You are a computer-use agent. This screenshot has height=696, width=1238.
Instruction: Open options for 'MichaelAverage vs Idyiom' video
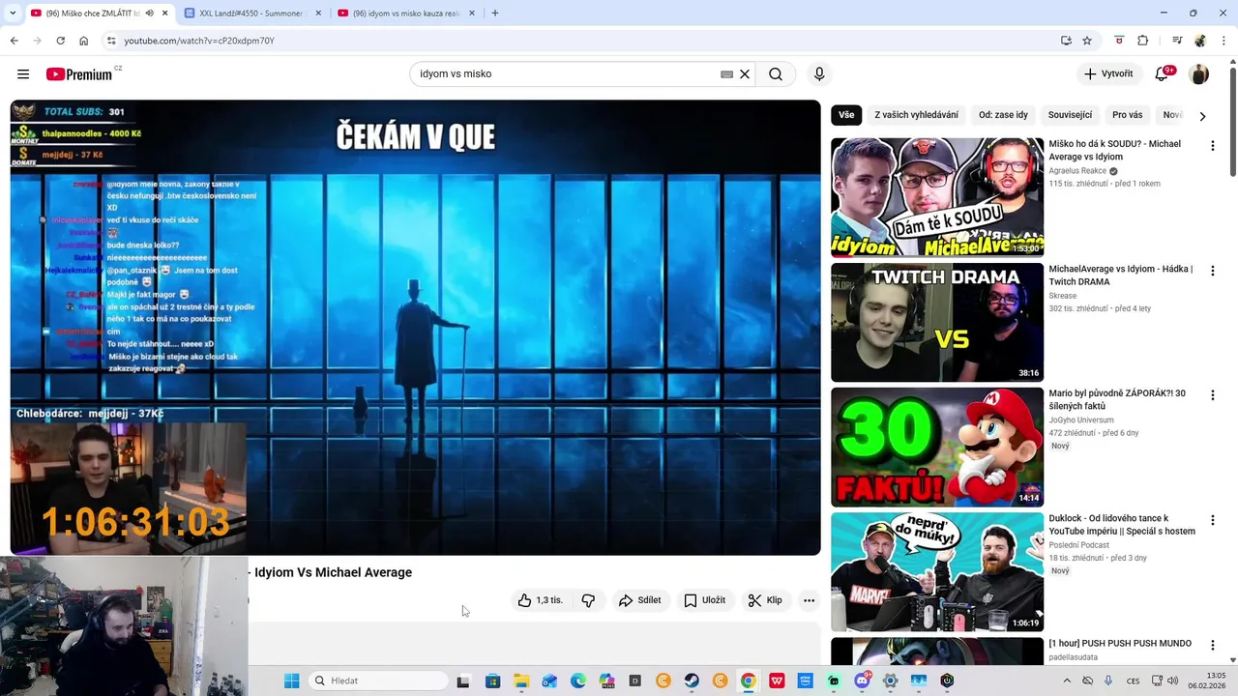point(1212,271)
